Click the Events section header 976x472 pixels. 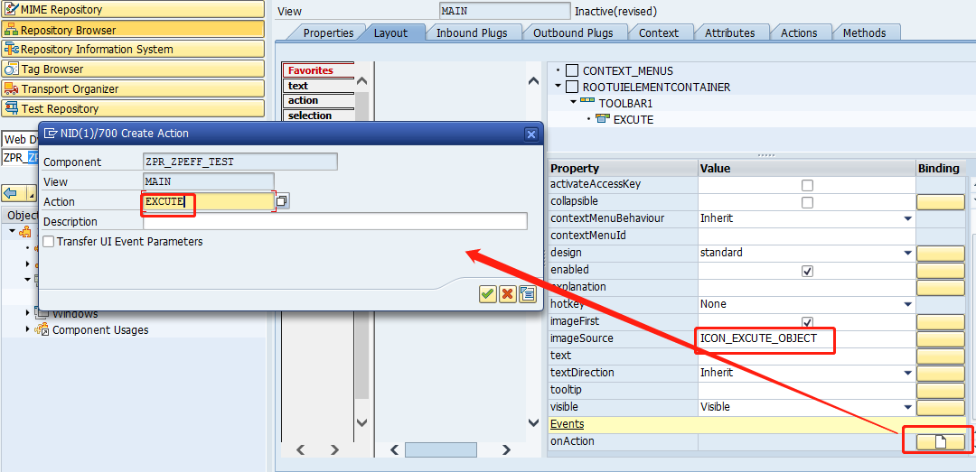pos(567,424)
